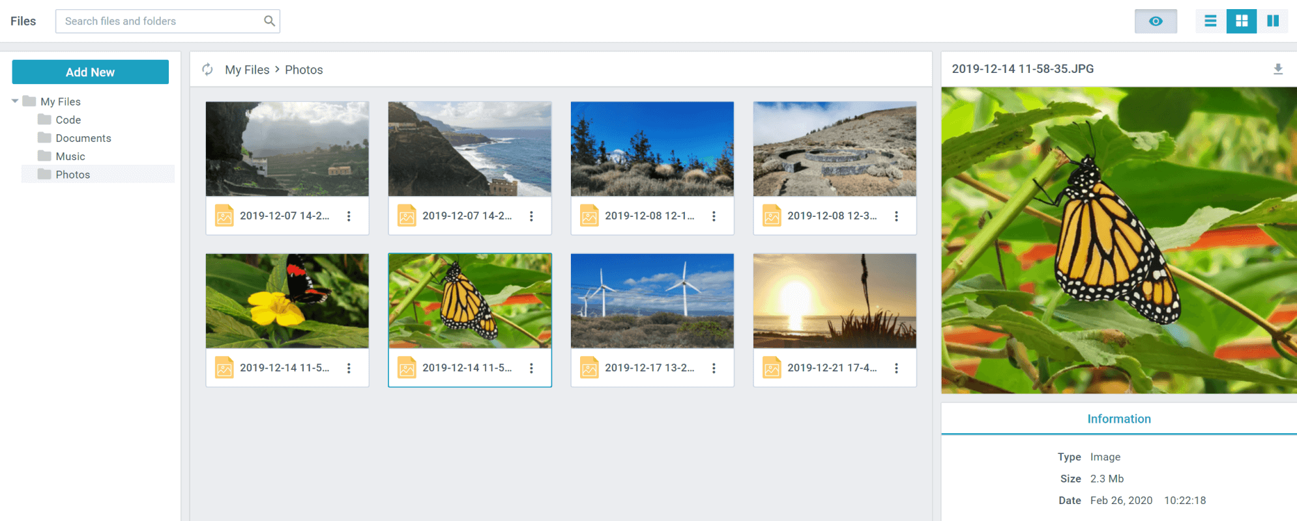This screenshot has width=1297, height=521.
Task: Click the Add New button
Action: click(90, 72)
